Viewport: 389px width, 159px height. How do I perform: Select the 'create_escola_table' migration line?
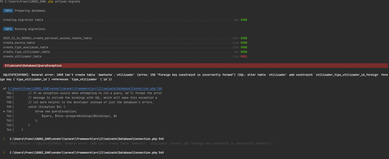pos(125,43)
